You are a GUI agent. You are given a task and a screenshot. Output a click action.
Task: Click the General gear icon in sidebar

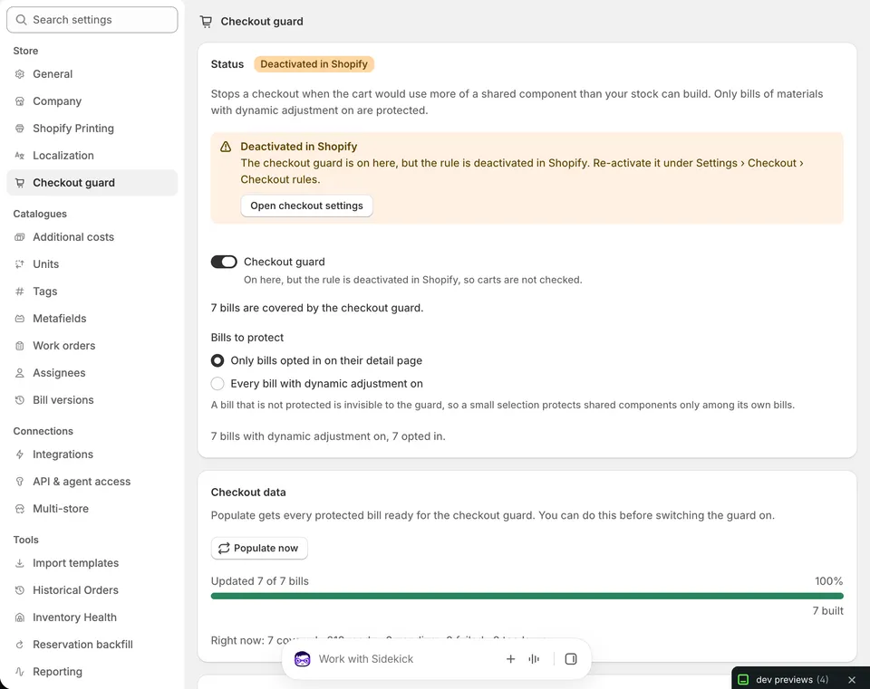click(x=20, y=73)
